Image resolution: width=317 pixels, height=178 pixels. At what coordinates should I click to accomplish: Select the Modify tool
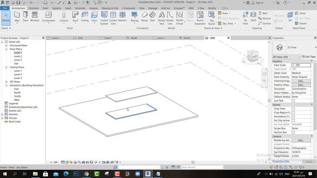[x=6, y=18]
